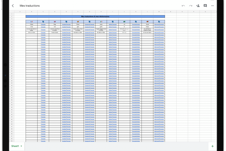This screenshot has height=151, width=226.
Task: Select the cell 'J'ai lu un livre.'
Action: pyautogui.click(x=32, y=33)
